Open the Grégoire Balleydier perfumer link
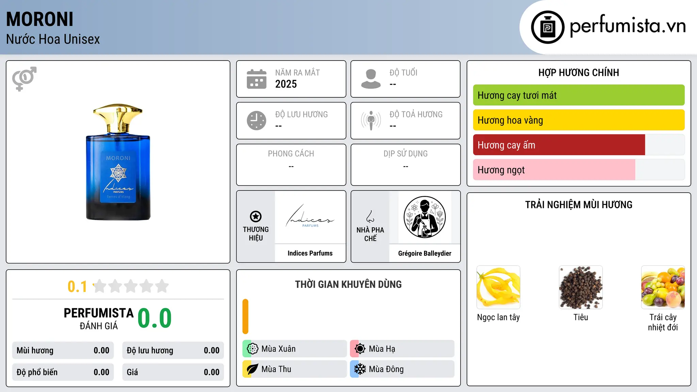Image resolution: width=697 pixels, height=392 pixels. coord(425,253)
